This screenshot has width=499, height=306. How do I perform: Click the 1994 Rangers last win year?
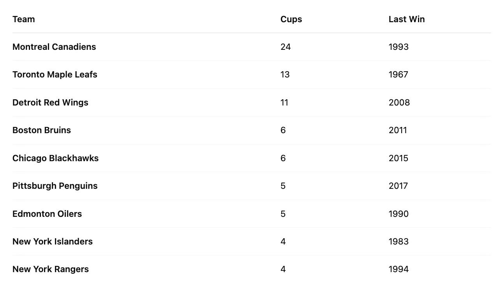[x=398, y=269]
